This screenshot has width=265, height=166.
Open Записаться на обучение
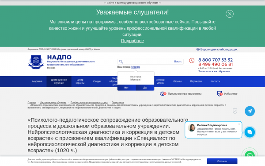click(214, 71)
